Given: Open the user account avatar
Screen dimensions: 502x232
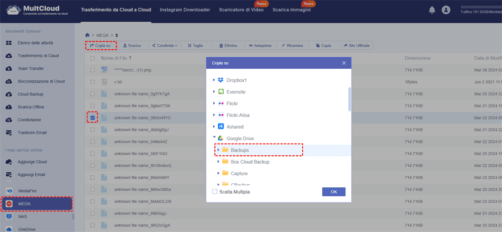Looking at the screenshot, I should pyautogui.click(x=446, y=10).
